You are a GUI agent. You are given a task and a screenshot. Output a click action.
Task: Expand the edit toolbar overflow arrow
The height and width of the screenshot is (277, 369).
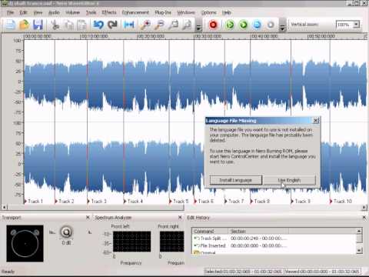pos(198,28)
